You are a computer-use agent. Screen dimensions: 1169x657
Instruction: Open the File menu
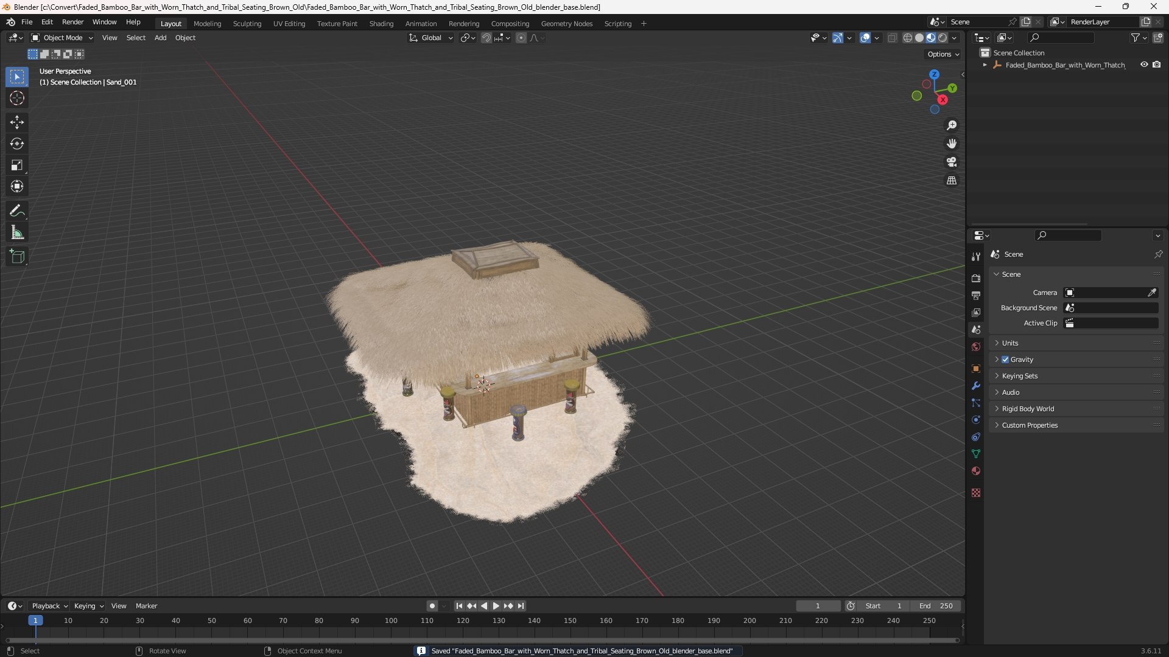tap(27, 22)
